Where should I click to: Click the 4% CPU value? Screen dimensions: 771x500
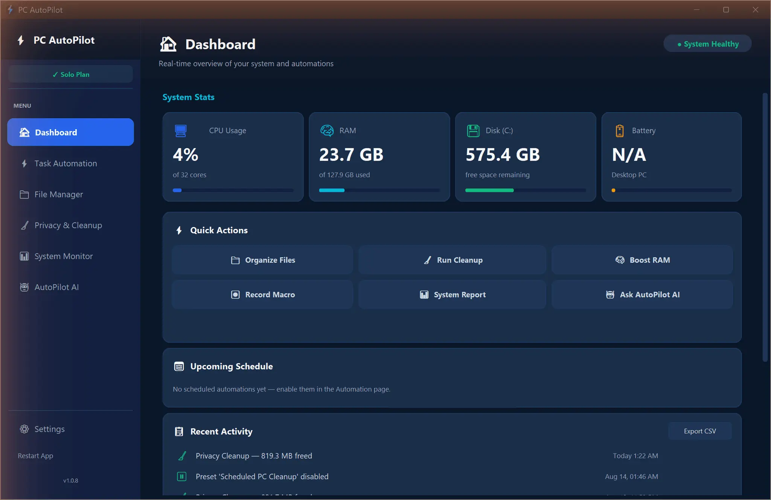185,155
